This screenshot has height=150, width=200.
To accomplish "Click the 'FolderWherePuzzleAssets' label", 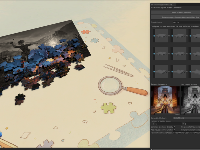I will tap(162, 133).
